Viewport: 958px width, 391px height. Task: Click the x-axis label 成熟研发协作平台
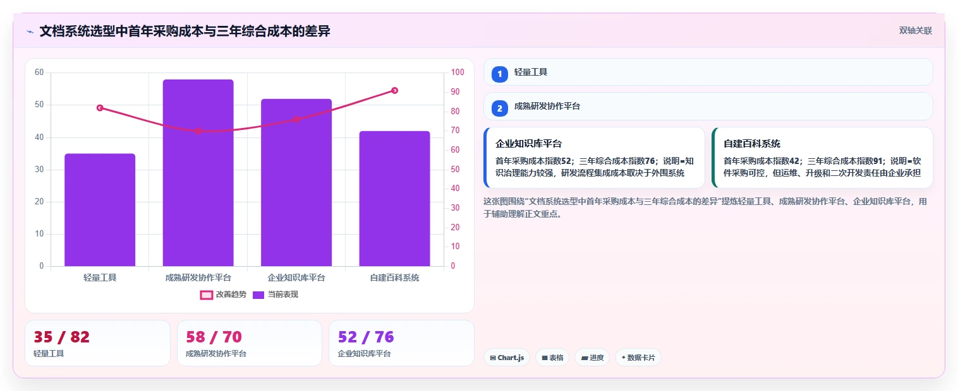(198, 277)
